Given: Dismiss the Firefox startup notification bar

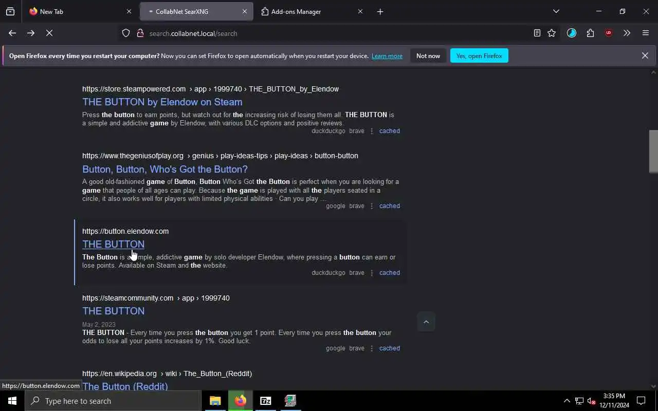Looking at the screenshot, I should [645, 55].
